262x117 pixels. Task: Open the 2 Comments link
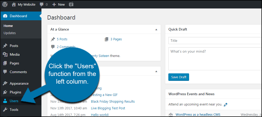pos(66,47)
